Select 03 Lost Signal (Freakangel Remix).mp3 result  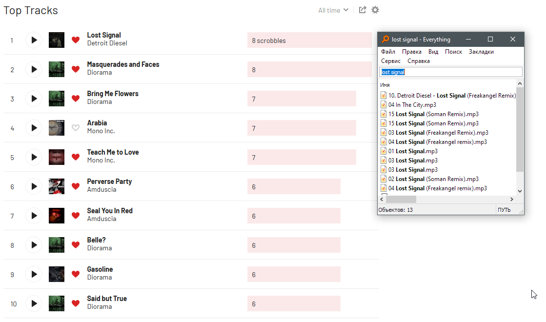[438, 133]
